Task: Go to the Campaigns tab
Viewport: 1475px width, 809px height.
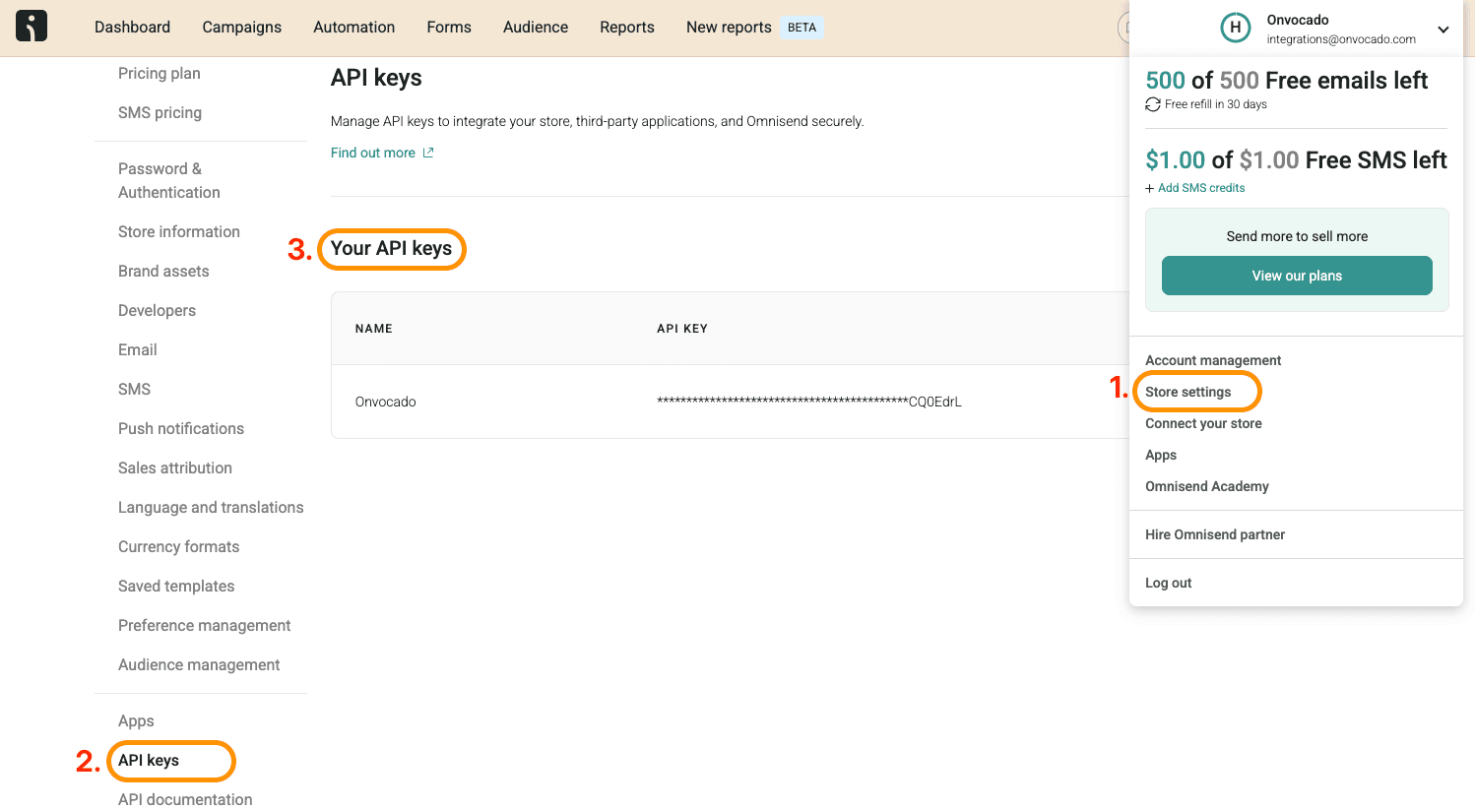Action: click(x=241, y=28)
